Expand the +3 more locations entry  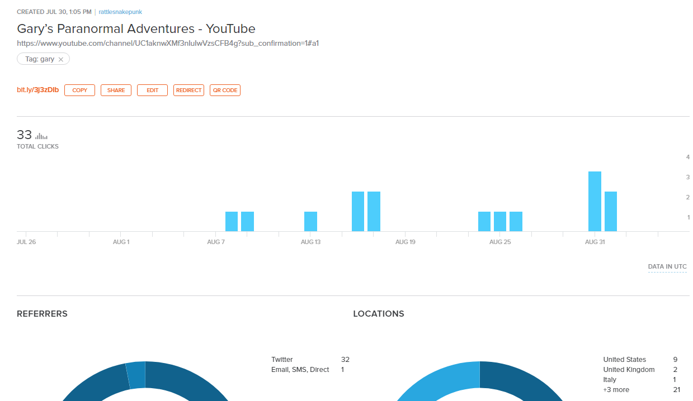[x=616, y=390]
